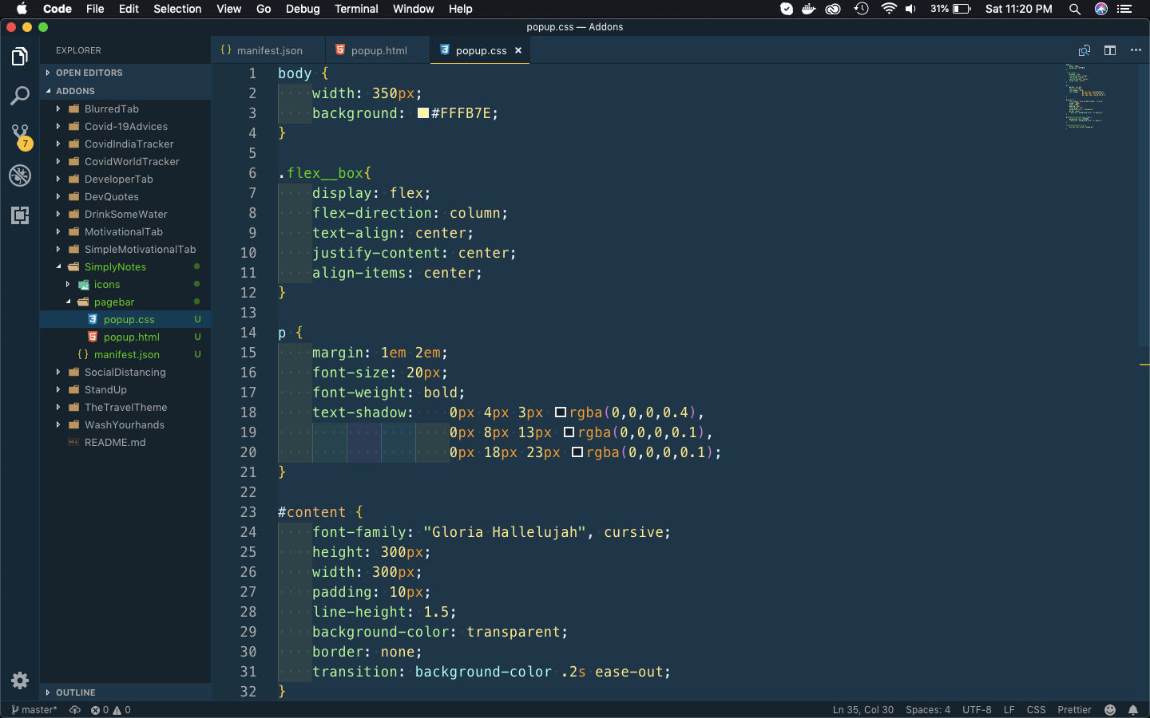
Task: Open errors and warnings count in status bar
Action: (x=110, y=710)
